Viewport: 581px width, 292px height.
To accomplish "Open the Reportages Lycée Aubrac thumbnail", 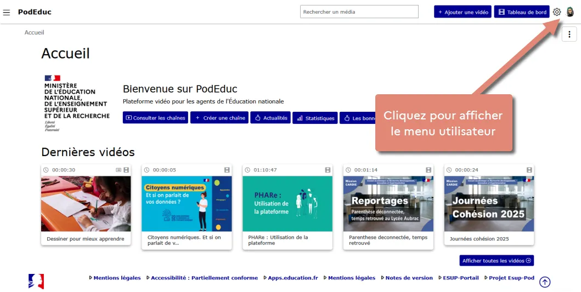I will (x=388, y=204).
